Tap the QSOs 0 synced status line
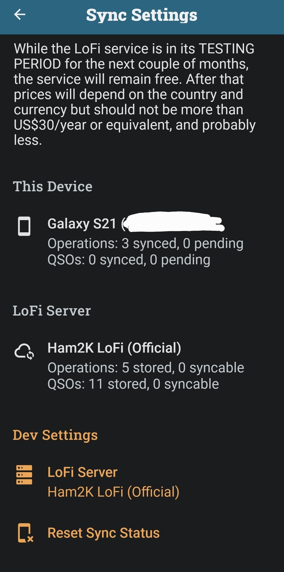The width and height of the screenshot is (284, 572). 129,260
